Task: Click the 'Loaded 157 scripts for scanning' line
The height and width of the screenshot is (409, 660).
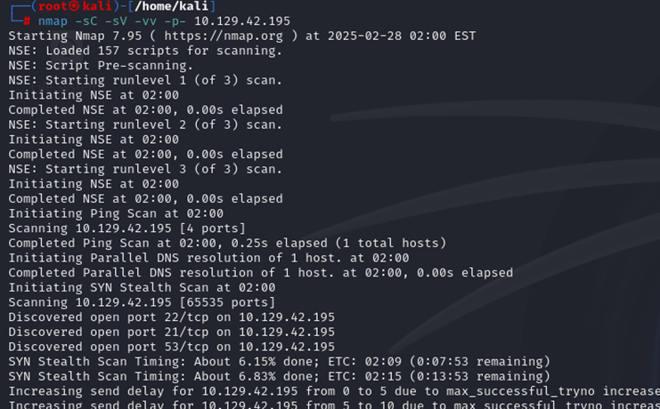Action: (x=145, y=51)
